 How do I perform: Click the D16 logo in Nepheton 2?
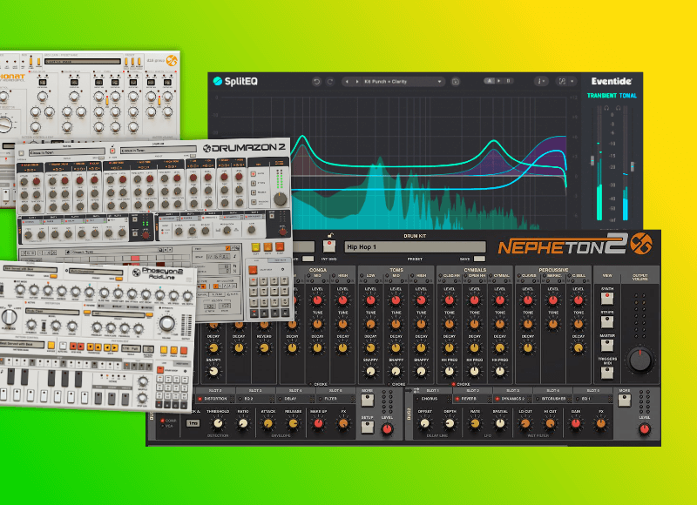pyautogui.click(x=641, y=244)
